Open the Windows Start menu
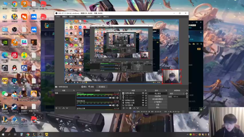 coord(3,134)
